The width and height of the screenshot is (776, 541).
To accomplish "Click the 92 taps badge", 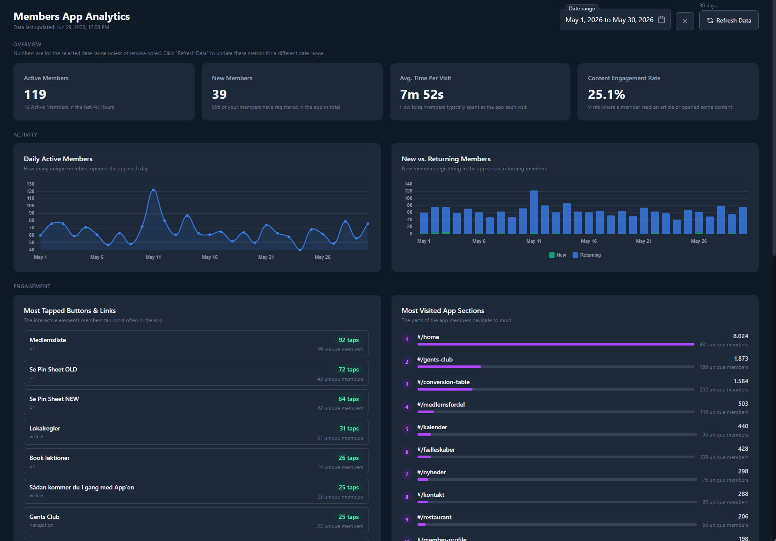I will [349, 340].
